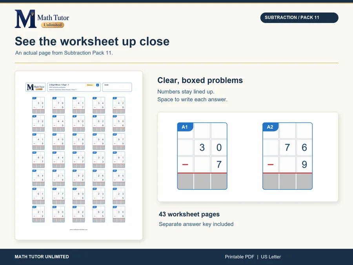Click the gray answer row of enlarged problem A2
The image size is (353, 265).
click(x=287, y=181)
